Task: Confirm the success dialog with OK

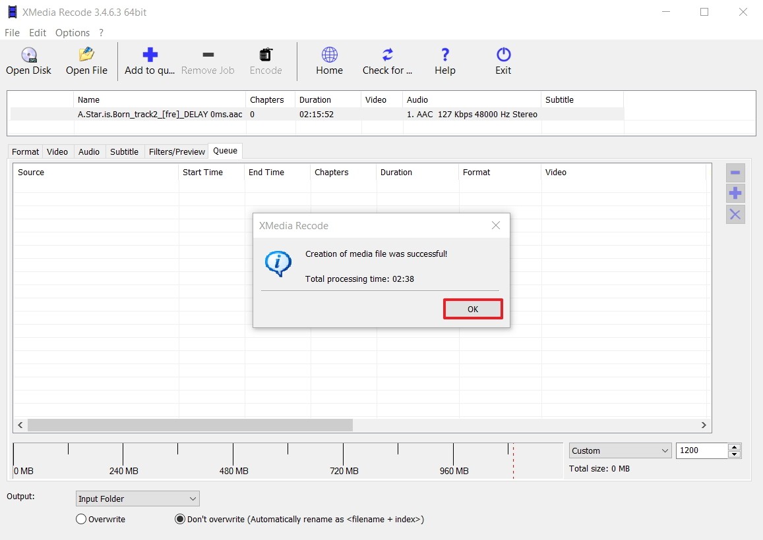Action: click(x=473, y=308)
